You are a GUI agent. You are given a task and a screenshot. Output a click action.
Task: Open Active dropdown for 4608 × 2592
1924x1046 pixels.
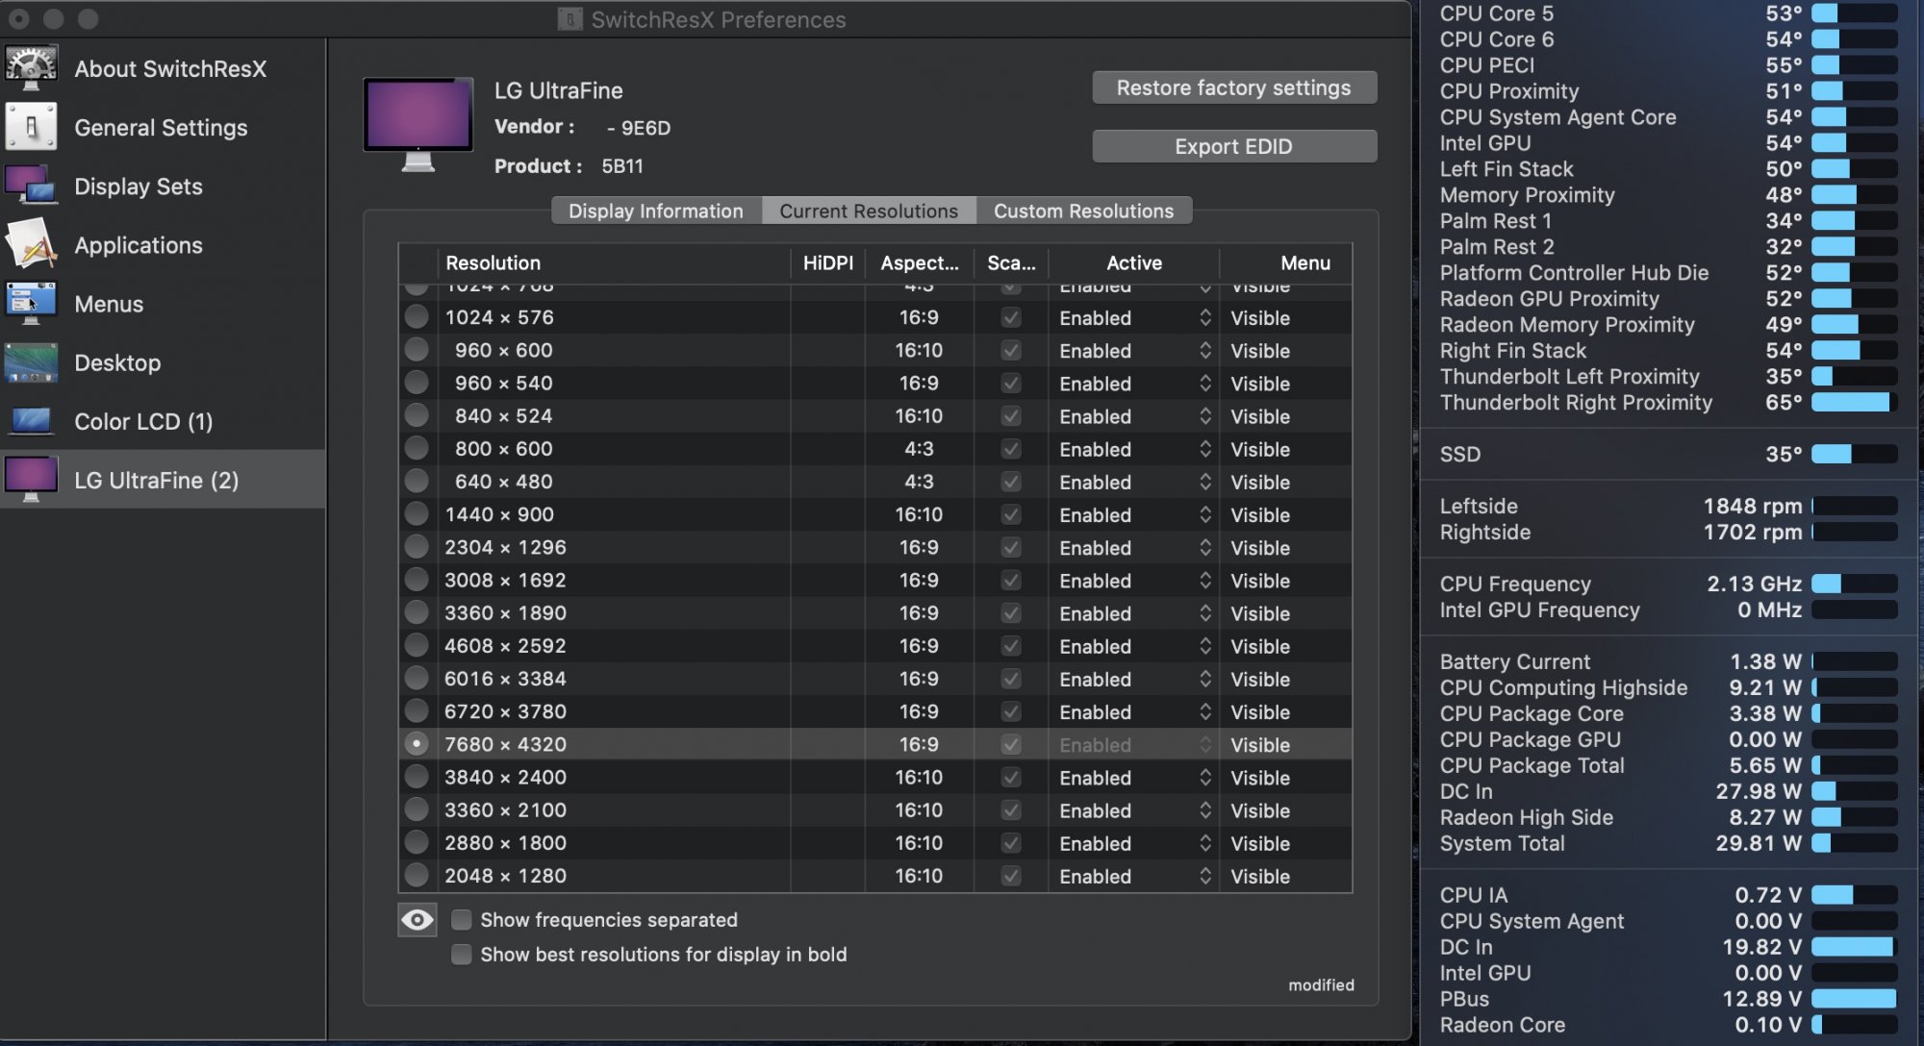[1134, 646]
